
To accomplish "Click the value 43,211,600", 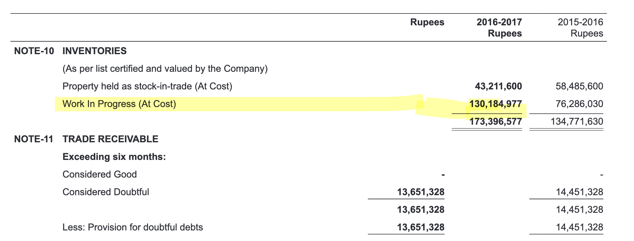I will pyautogui.click(x=498, y=86).
